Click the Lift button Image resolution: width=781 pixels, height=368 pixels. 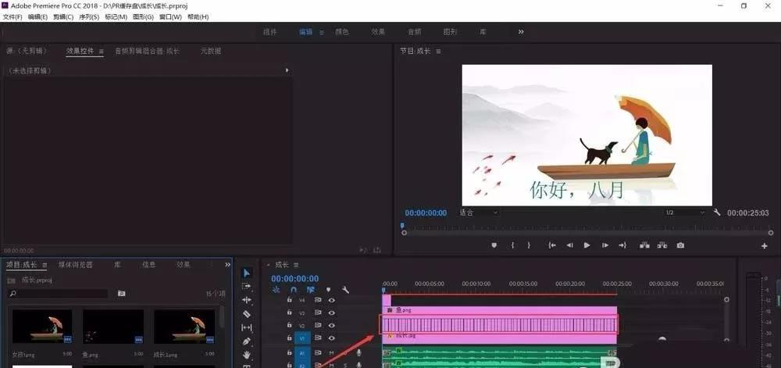(x=644, y=245)
